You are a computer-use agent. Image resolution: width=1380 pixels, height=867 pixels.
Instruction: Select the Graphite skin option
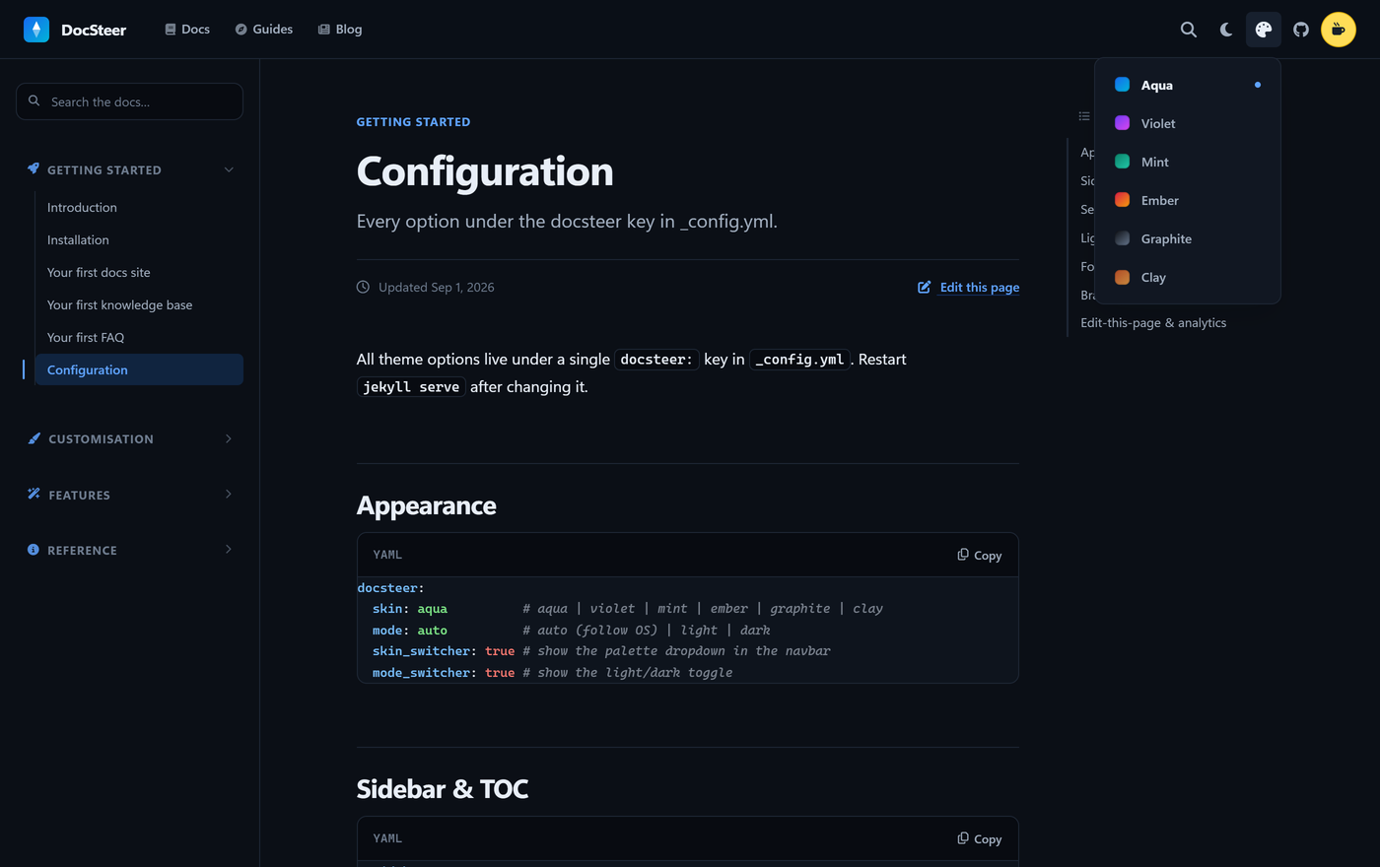coord(1188,238)
